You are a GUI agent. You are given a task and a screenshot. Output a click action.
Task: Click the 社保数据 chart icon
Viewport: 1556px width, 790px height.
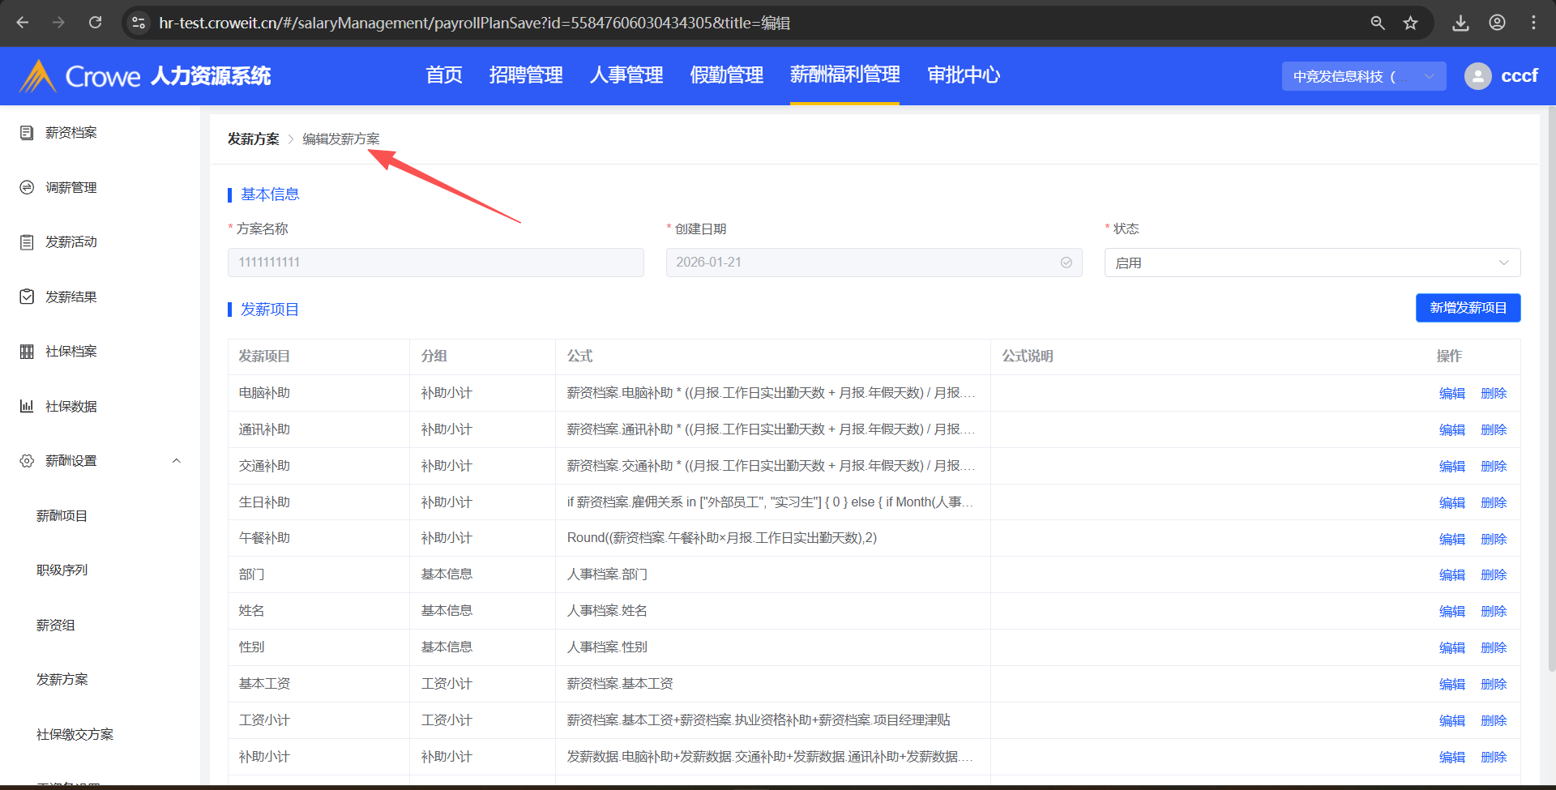point(27,406)
